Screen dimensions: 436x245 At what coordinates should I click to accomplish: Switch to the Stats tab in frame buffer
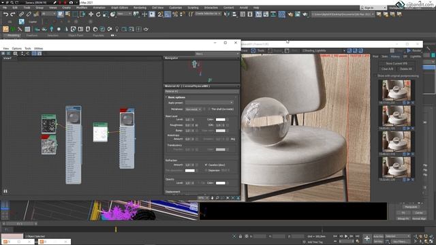click(384, 56)
